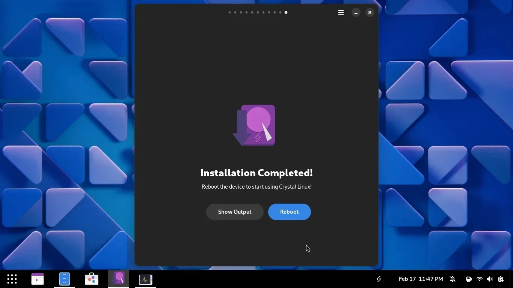The image size is (513, 288).
Task: Click the battery status icon
Action: tap(501, 279)
